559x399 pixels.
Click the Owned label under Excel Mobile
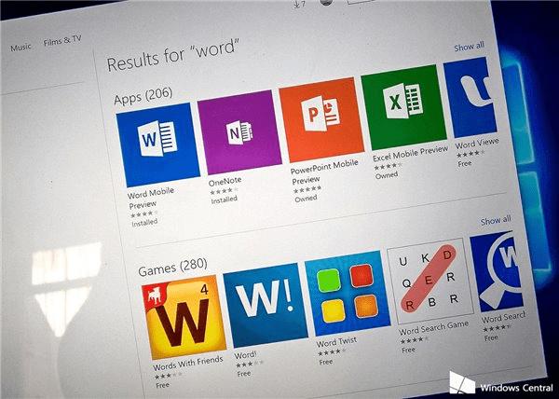[387, 175]
